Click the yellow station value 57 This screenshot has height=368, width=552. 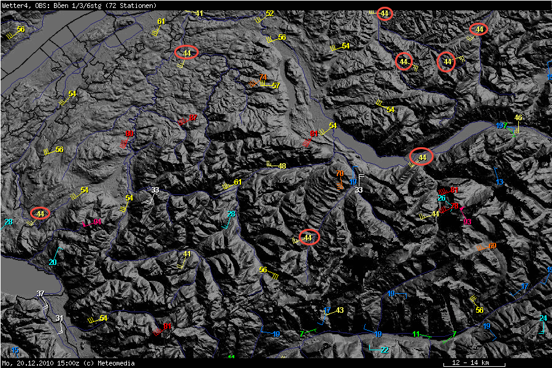(276, 86)
